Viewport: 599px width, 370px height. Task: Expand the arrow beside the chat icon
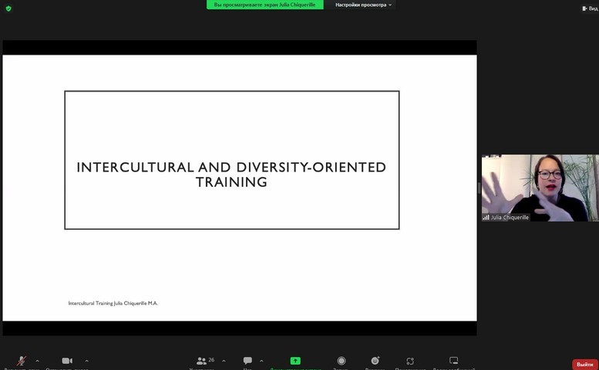click(261, 361)
